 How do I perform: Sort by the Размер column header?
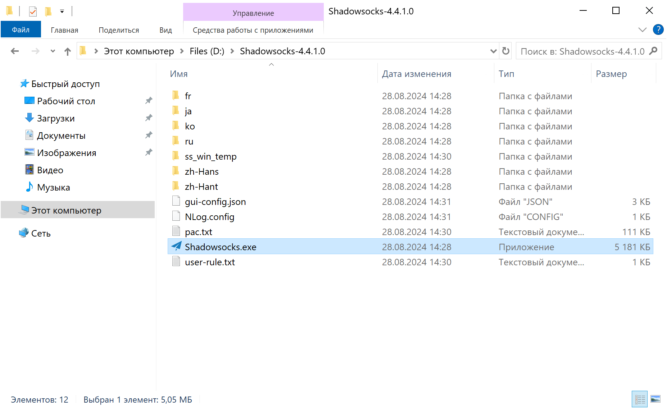[x=624, y=73]
